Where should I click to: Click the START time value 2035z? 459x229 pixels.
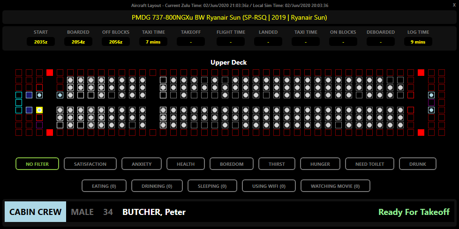coord(41,42)
